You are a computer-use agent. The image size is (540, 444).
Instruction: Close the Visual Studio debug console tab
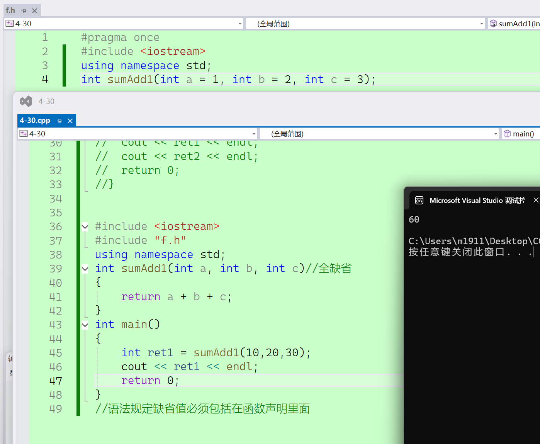click(x=536, y=200)
